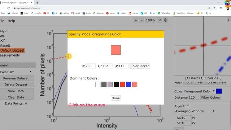231x130 pixels.
Task: Click the address bar URL
Action: [29, 8]
